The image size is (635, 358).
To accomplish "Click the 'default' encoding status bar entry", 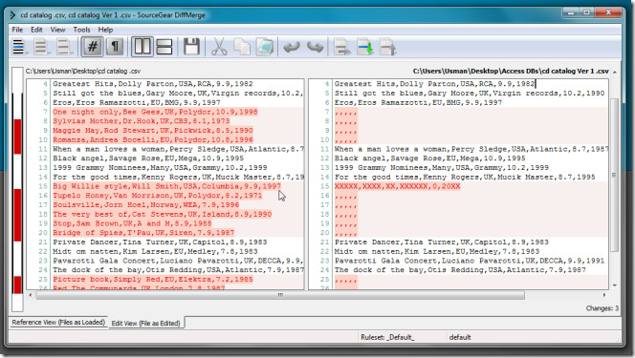I will 460,337.
